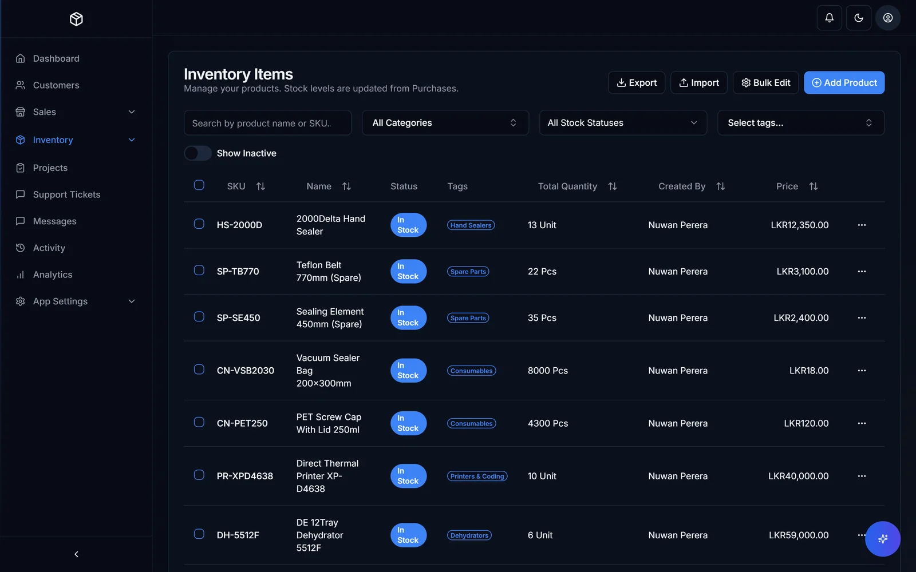This screenshot has width=916, height=572.
Task: Open the Select tags dropdown
Action: [800, 123]
